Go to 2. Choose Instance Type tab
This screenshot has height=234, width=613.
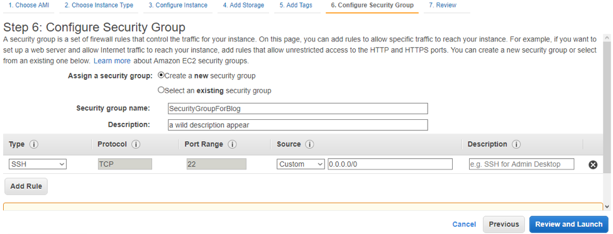(99, 6)
